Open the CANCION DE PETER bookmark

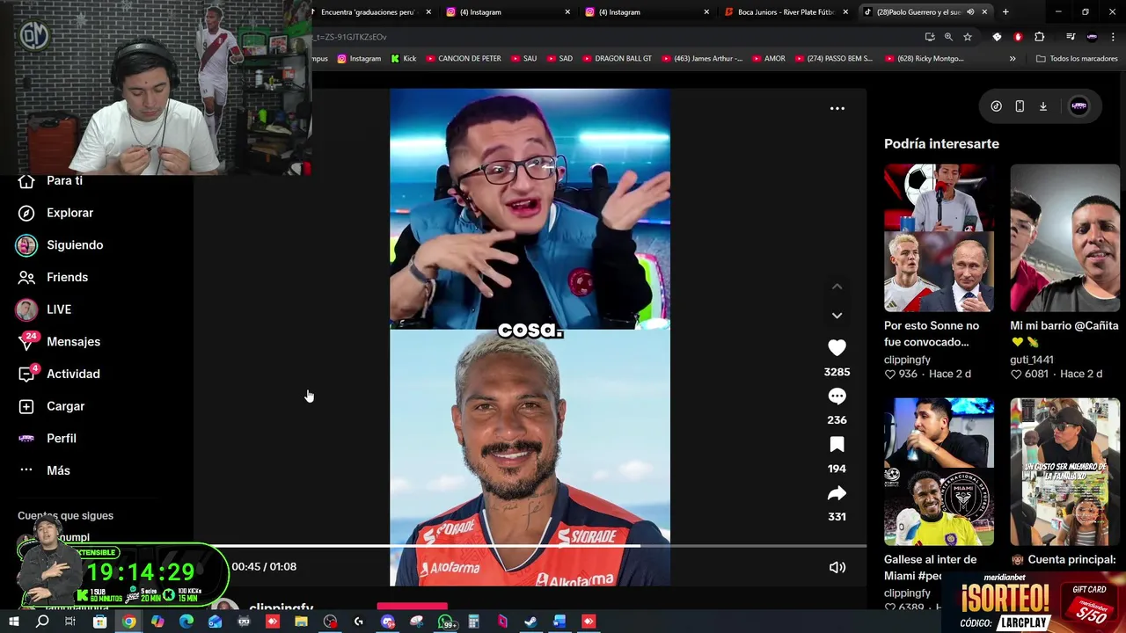click(463, 59)
